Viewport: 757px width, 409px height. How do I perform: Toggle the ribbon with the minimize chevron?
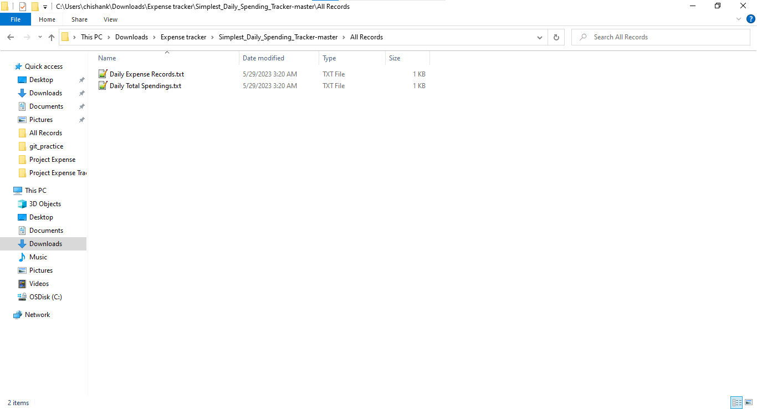point(738,18)
